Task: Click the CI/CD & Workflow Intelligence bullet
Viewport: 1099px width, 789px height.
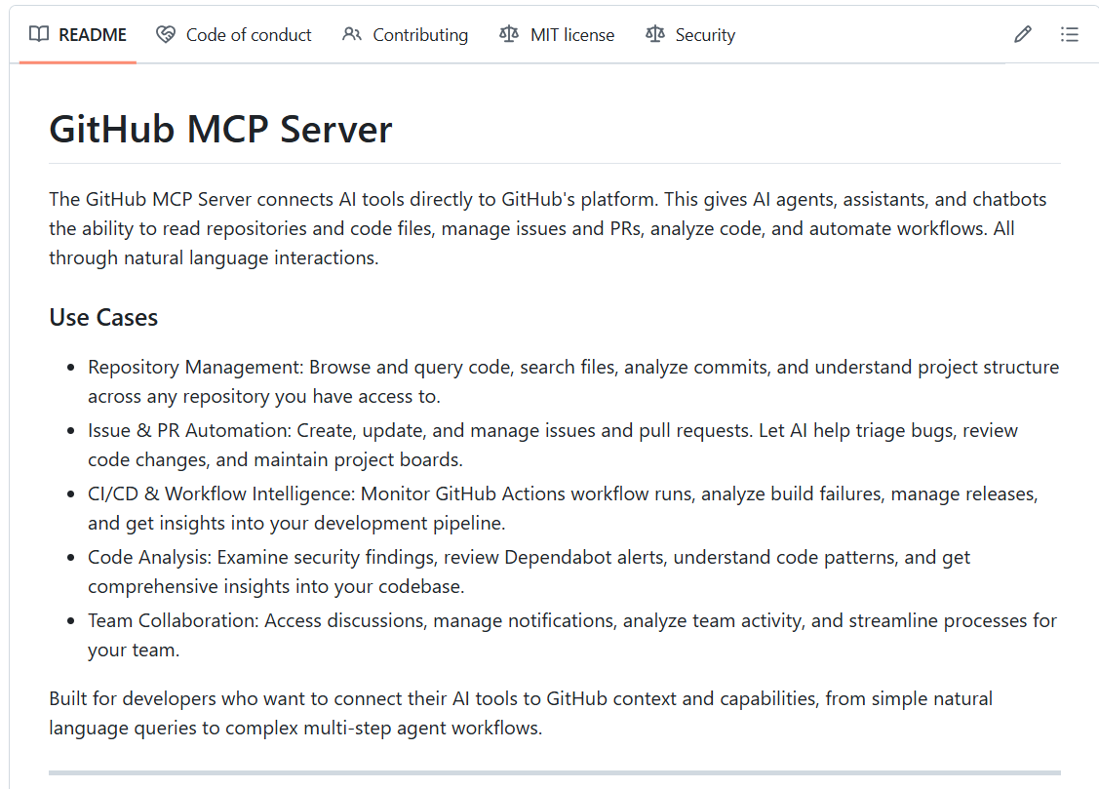Action: (x=563, y=508)
